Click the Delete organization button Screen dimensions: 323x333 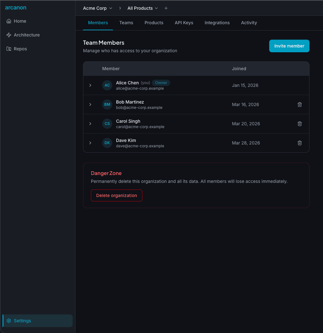(116, 195)
